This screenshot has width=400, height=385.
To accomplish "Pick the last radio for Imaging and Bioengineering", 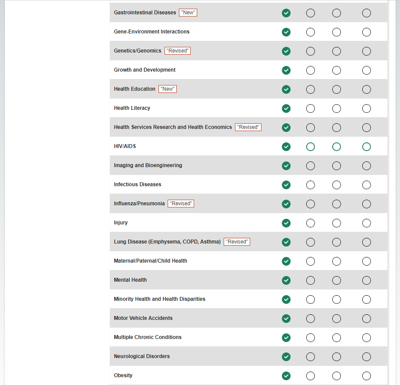I will click(x=367, y=166).
